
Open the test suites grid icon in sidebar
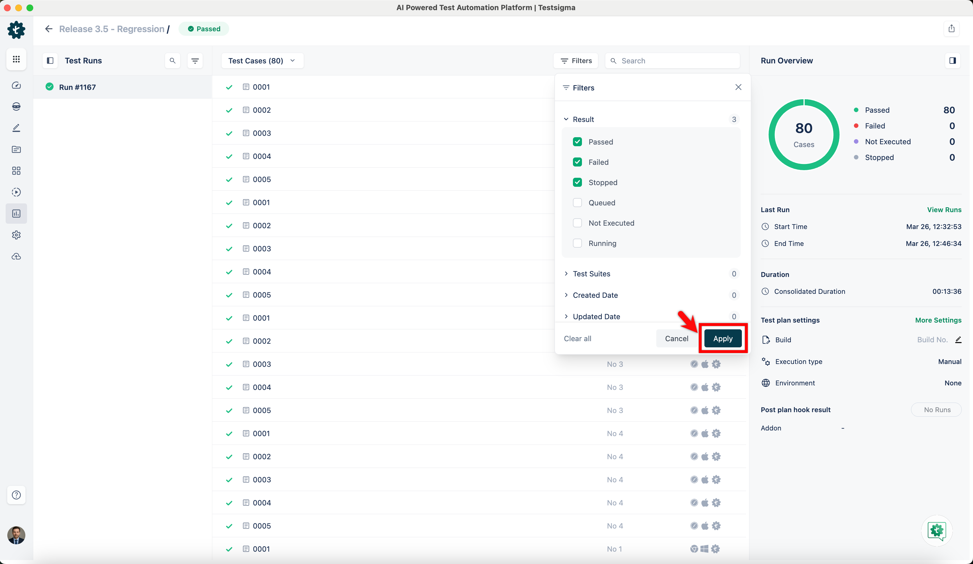(x=16, y=171)
